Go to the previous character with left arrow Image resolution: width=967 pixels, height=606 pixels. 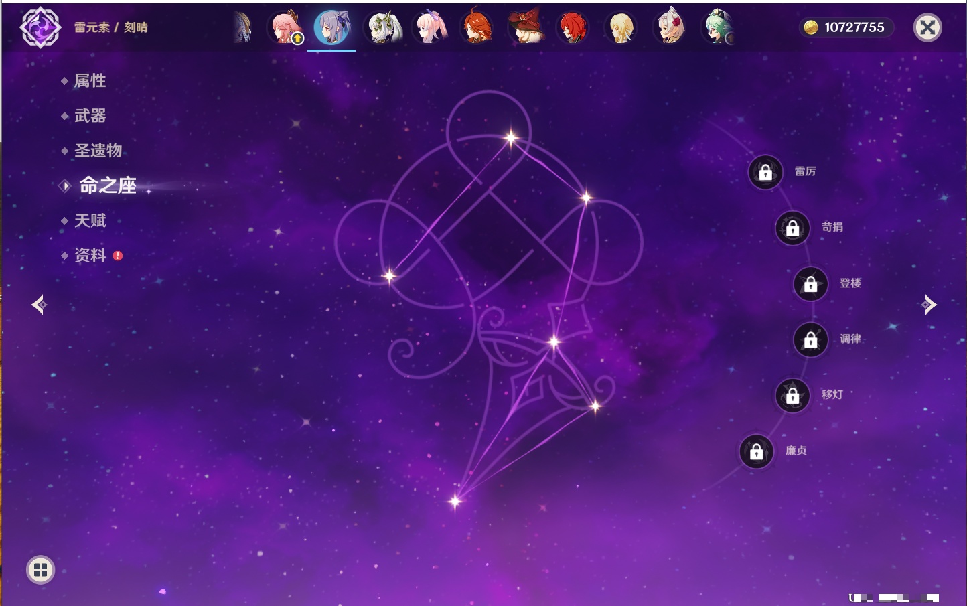point(39,305)
